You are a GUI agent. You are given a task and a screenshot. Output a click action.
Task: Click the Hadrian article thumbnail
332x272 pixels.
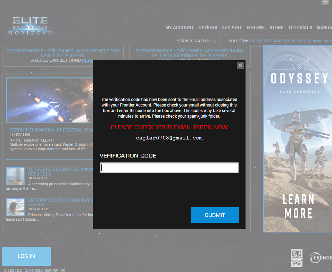pos(15,207)
